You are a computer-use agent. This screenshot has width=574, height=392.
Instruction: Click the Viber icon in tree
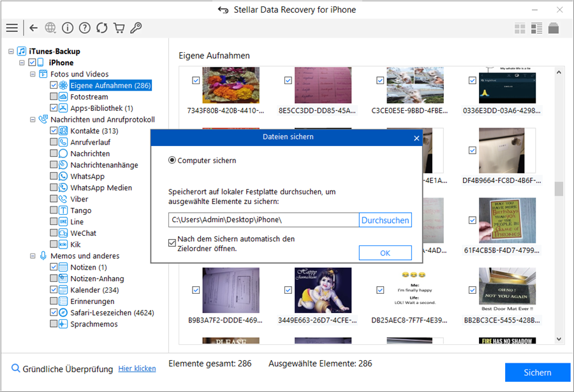[63, 199]
